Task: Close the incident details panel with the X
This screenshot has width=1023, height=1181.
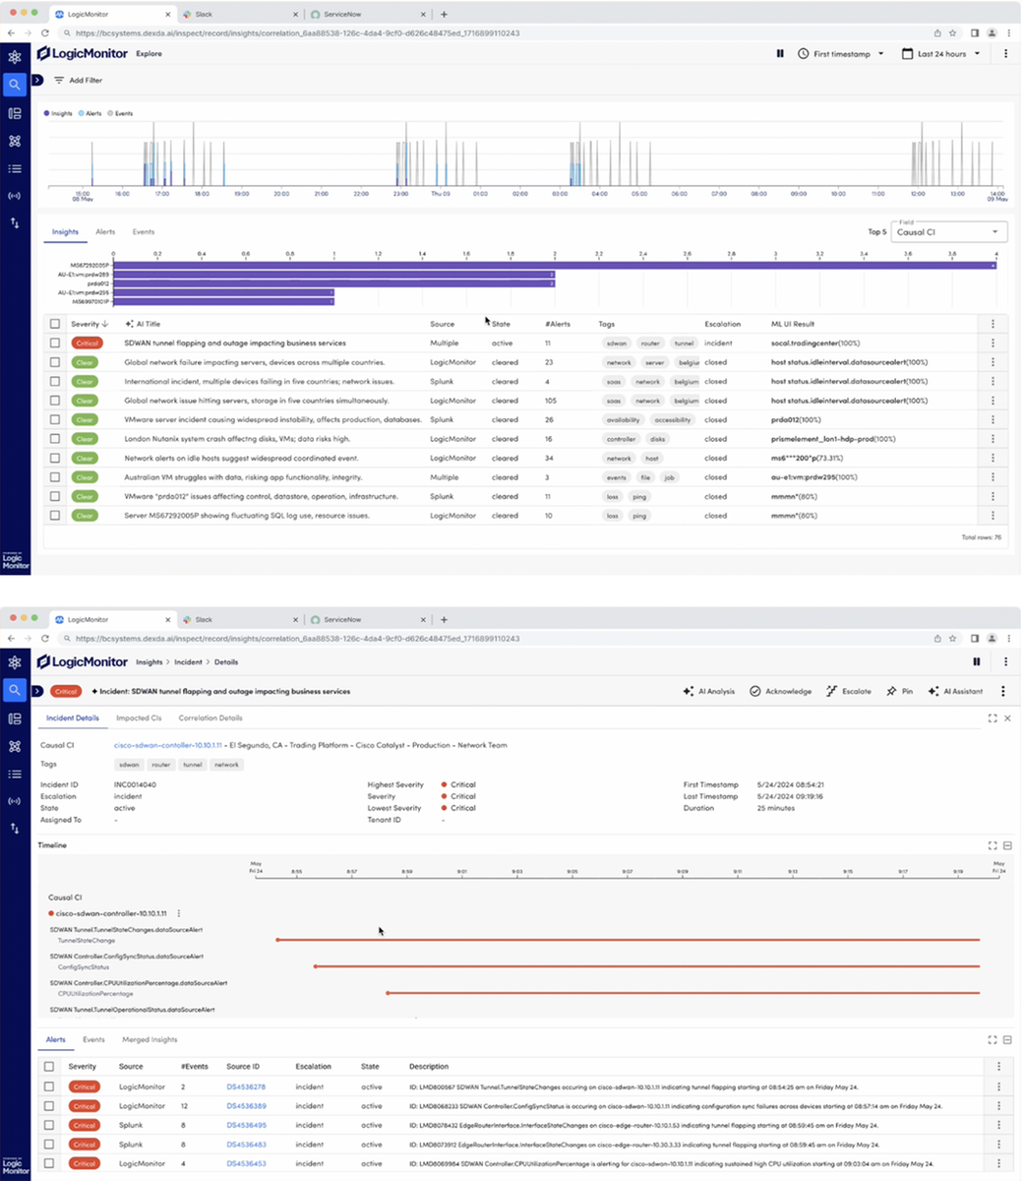Action: 1007,718
